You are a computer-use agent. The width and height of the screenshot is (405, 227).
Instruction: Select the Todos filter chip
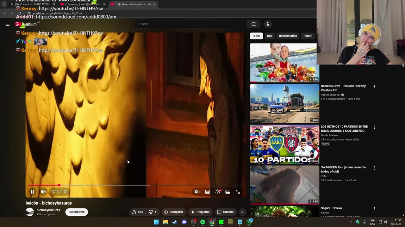(x=256, y=36)
